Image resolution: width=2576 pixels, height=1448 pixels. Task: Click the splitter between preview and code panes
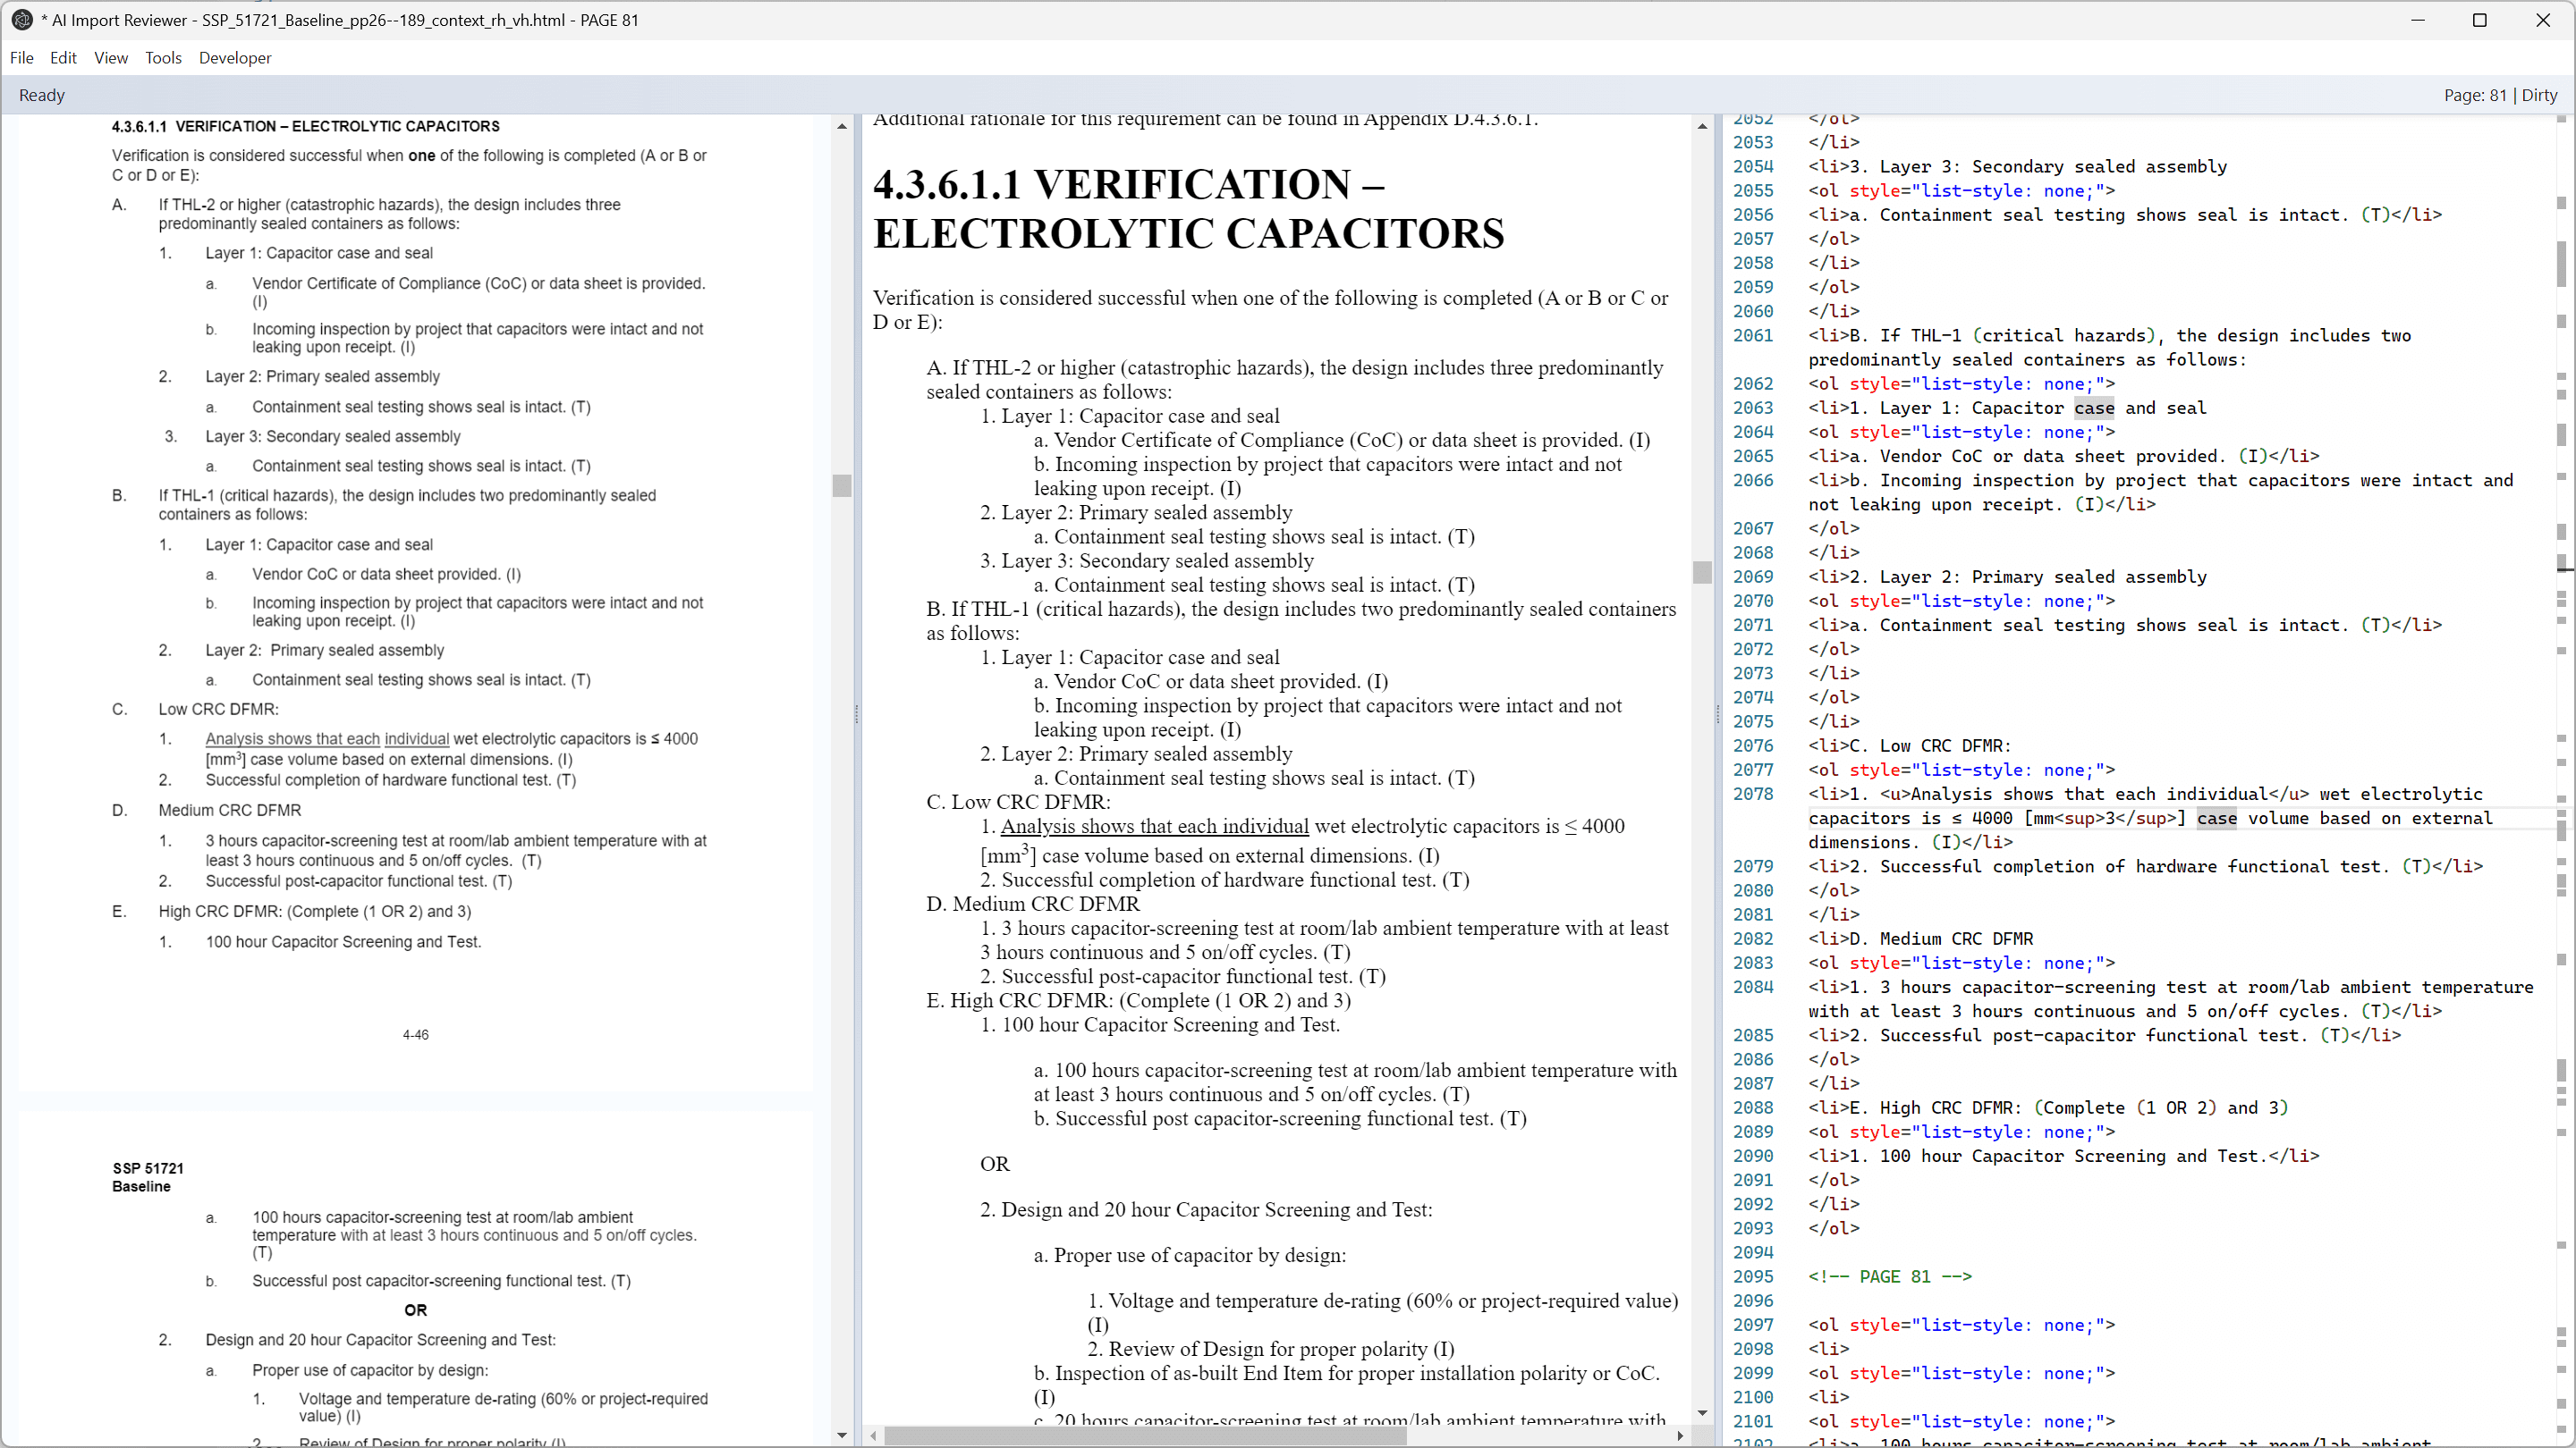pyautogui.click(x=1717, y=714)
